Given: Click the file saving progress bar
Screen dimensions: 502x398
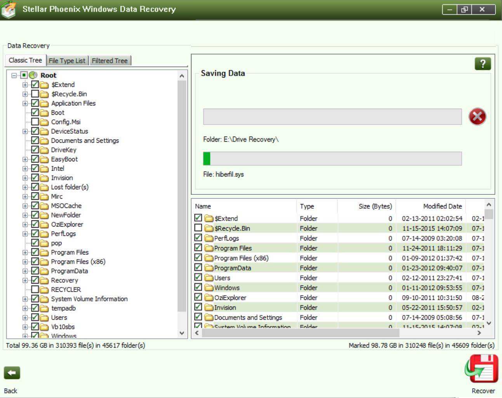Looking at the screenshot, I should tap(332, 159).
